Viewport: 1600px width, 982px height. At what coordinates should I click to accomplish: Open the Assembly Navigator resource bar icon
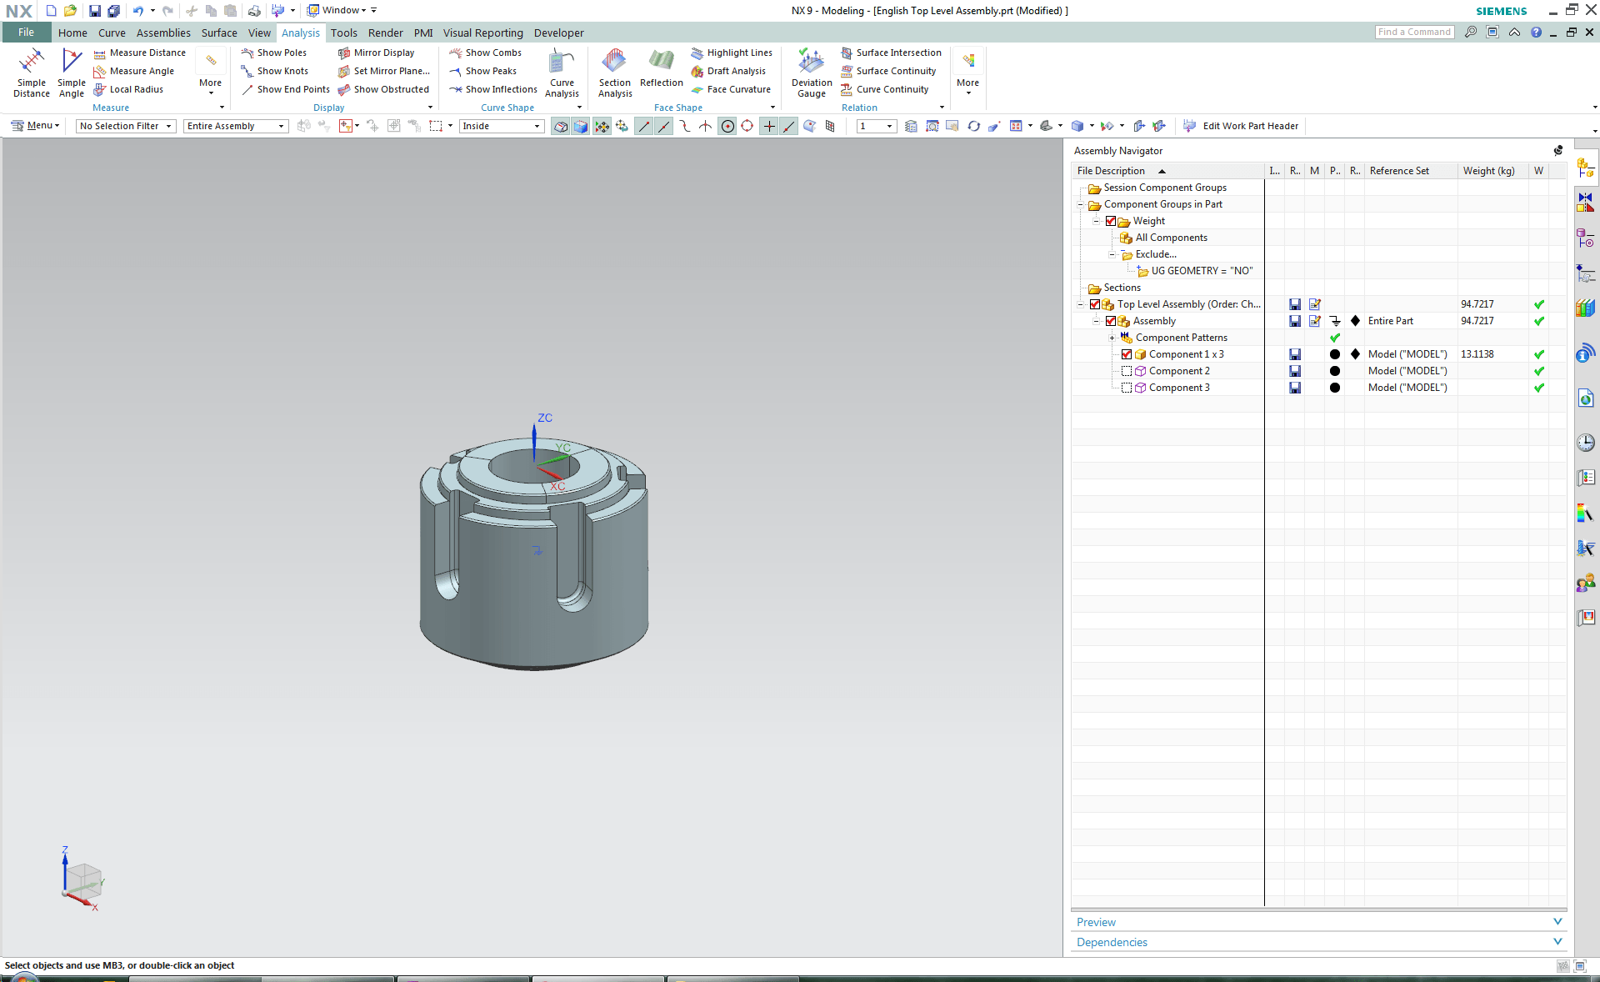pos(1586,168)
